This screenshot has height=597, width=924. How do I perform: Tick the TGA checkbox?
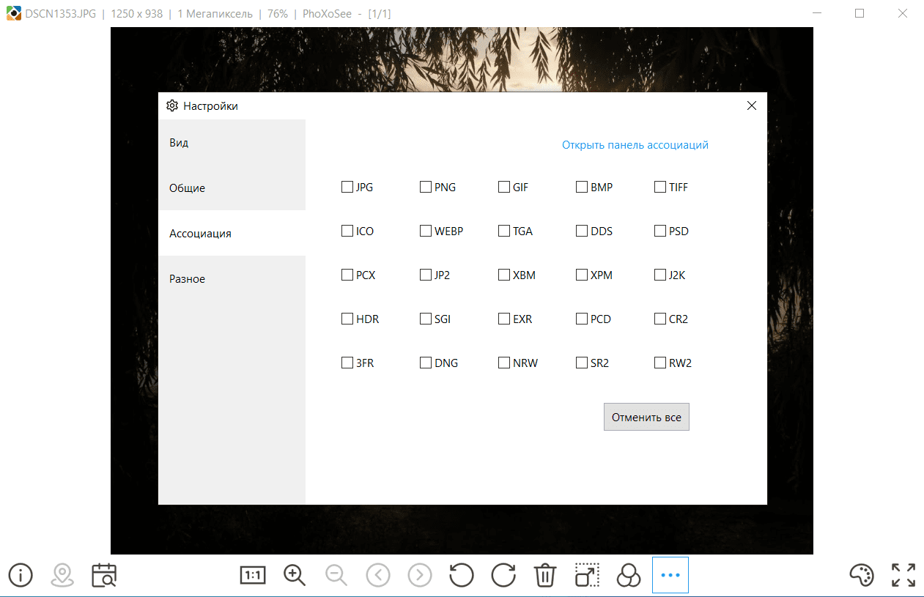click(x=503, y=231)
